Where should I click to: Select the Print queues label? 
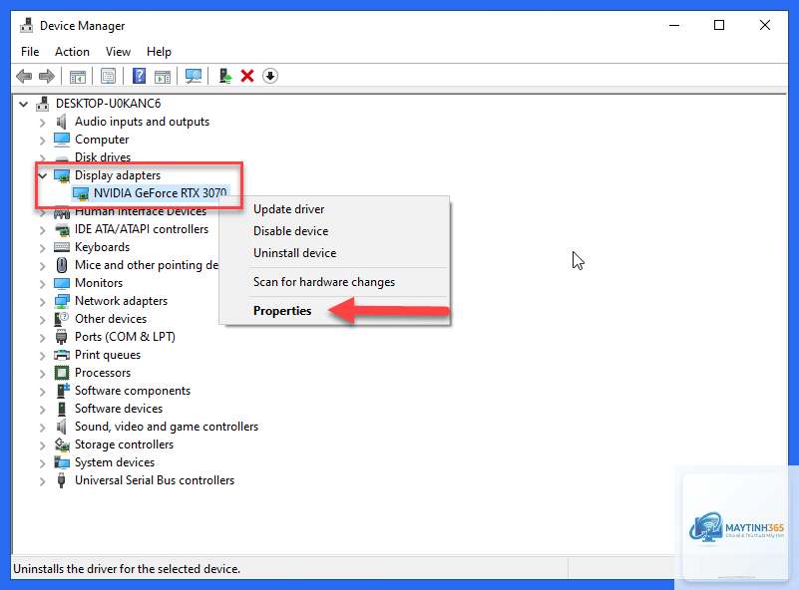click(108, 355)
